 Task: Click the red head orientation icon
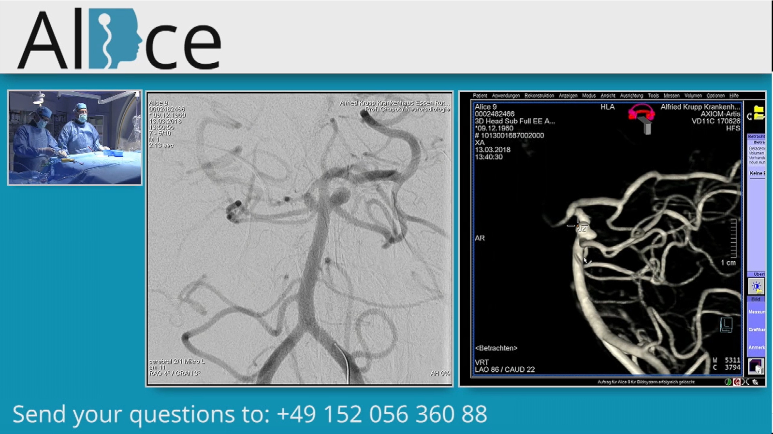pyautogui.click(x=641, y=114)
